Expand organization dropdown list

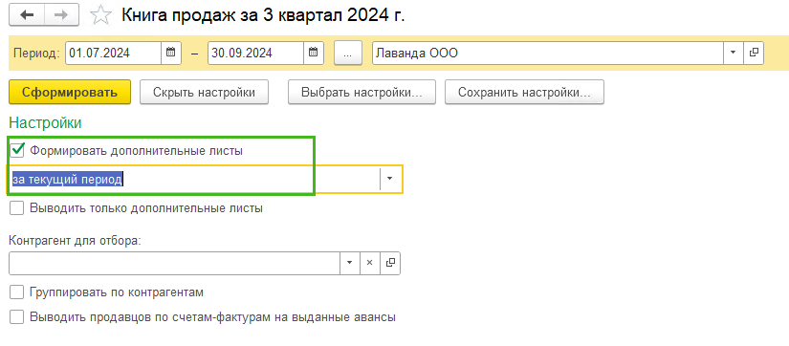(734, 53)
